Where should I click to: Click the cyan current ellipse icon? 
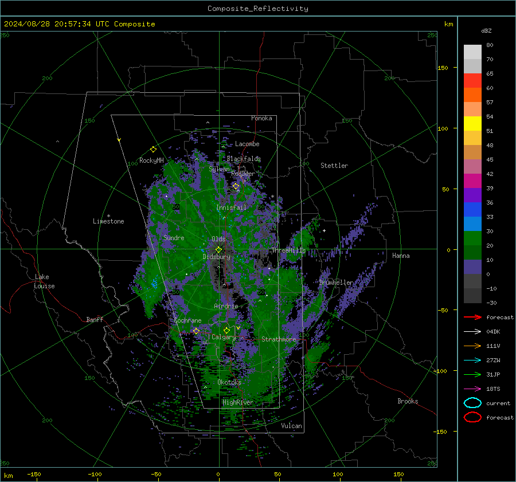(x=472, y=403)
